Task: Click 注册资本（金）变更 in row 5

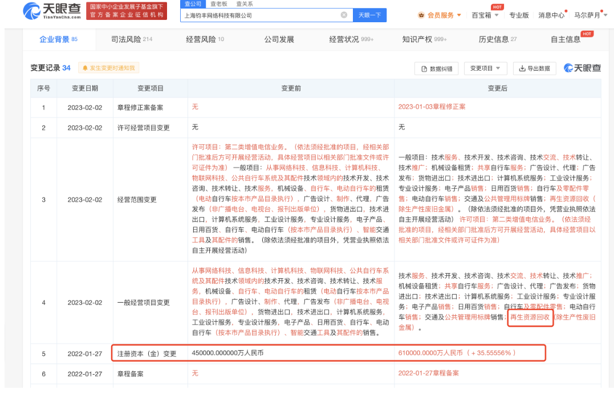Action: click(x=147, y=354)
